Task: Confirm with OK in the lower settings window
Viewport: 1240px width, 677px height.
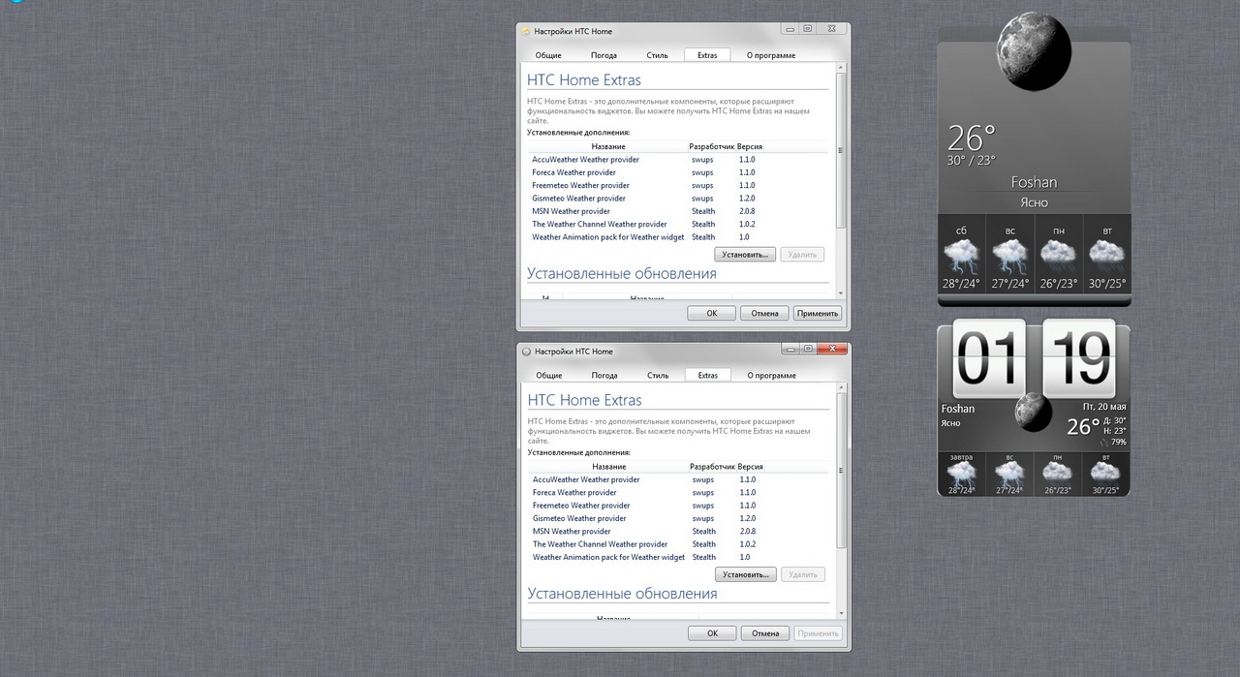Action: point(712,633)
